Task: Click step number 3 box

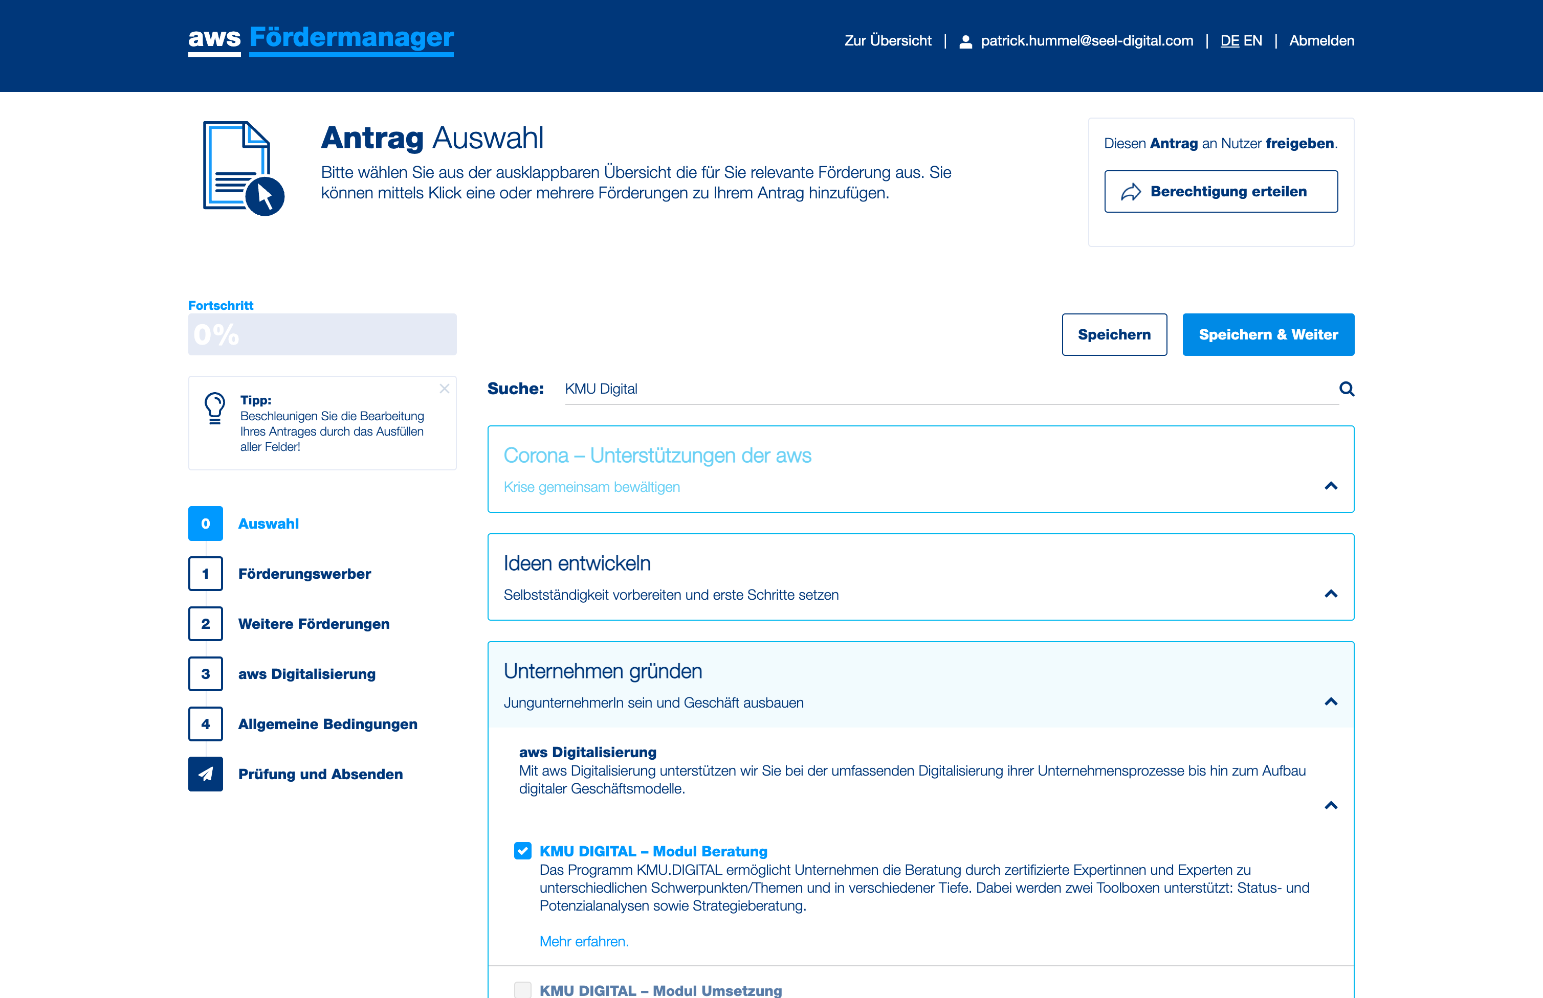Action: pyautogui.click(x=206, y=674)
